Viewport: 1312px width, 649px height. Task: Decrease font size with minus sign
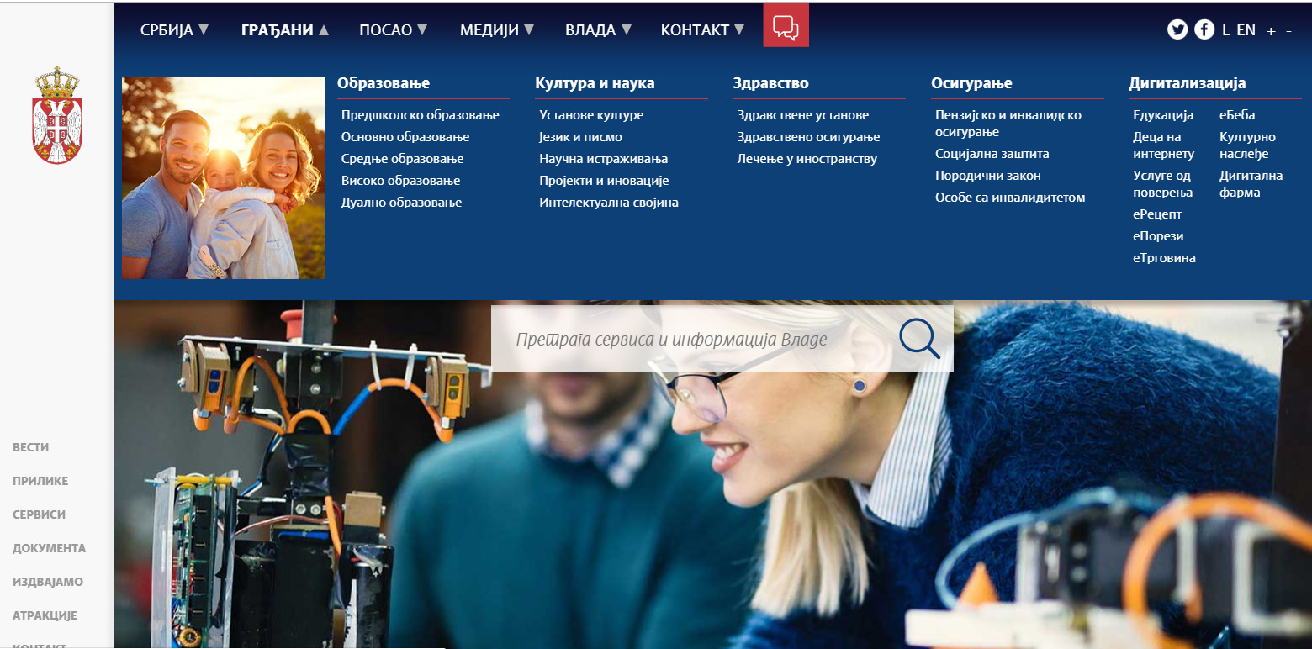1288,30
